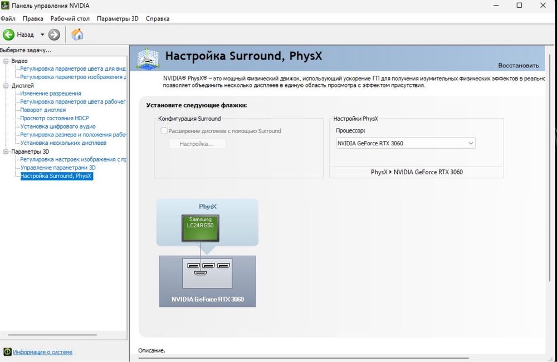557x362 pixels.
Task: Maximize the NVIDIA control panel window
Action: pos(519,6)
